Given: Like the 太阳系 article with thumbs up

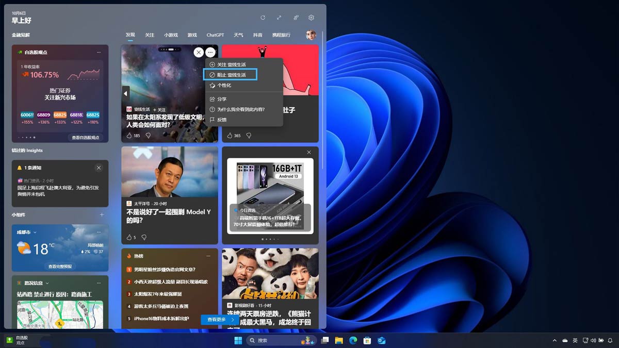Looking at the screenshot, I should [129, 136].
